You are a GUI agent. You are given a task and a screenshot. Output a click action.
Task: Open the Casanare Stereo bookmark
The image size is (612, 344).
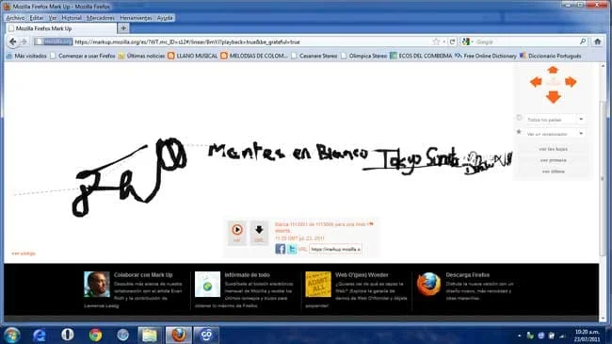(314, 56)
